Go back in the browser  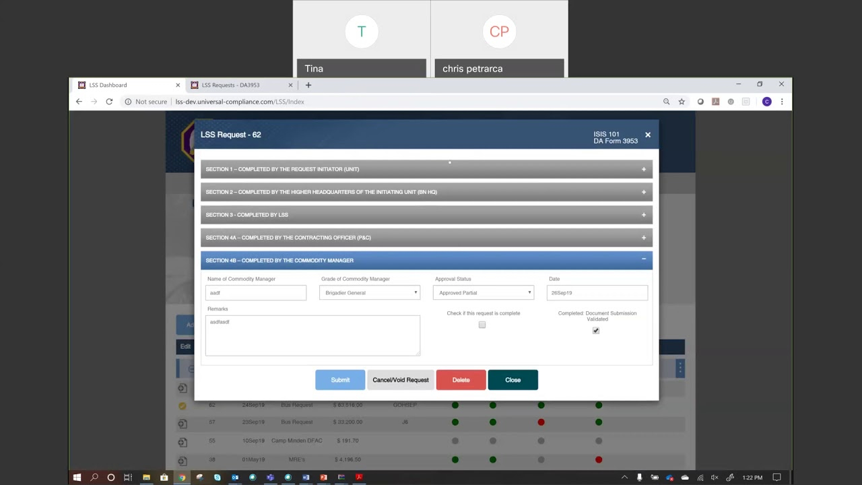[79, 102]
